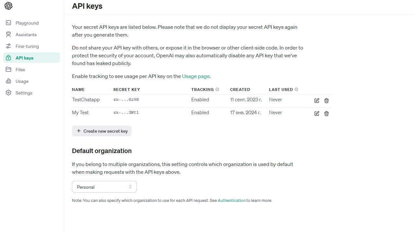
Task: Open the Files section
Action: click(x=20, y=70)
